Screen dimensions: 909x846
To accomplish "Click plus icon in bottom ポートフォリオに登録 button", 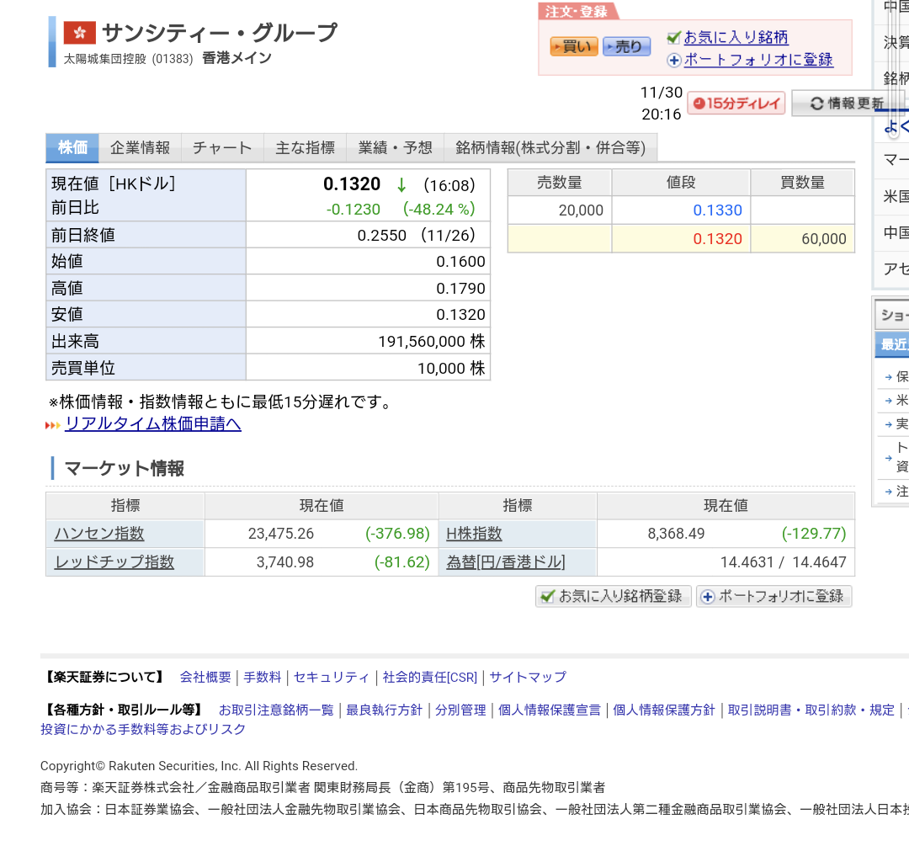I will tap(708, 597).
